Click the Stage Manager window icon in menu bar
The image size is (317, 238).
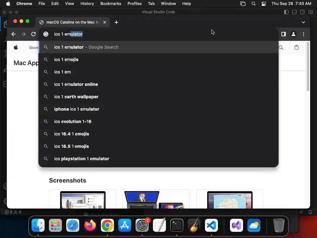click(243, 4)
